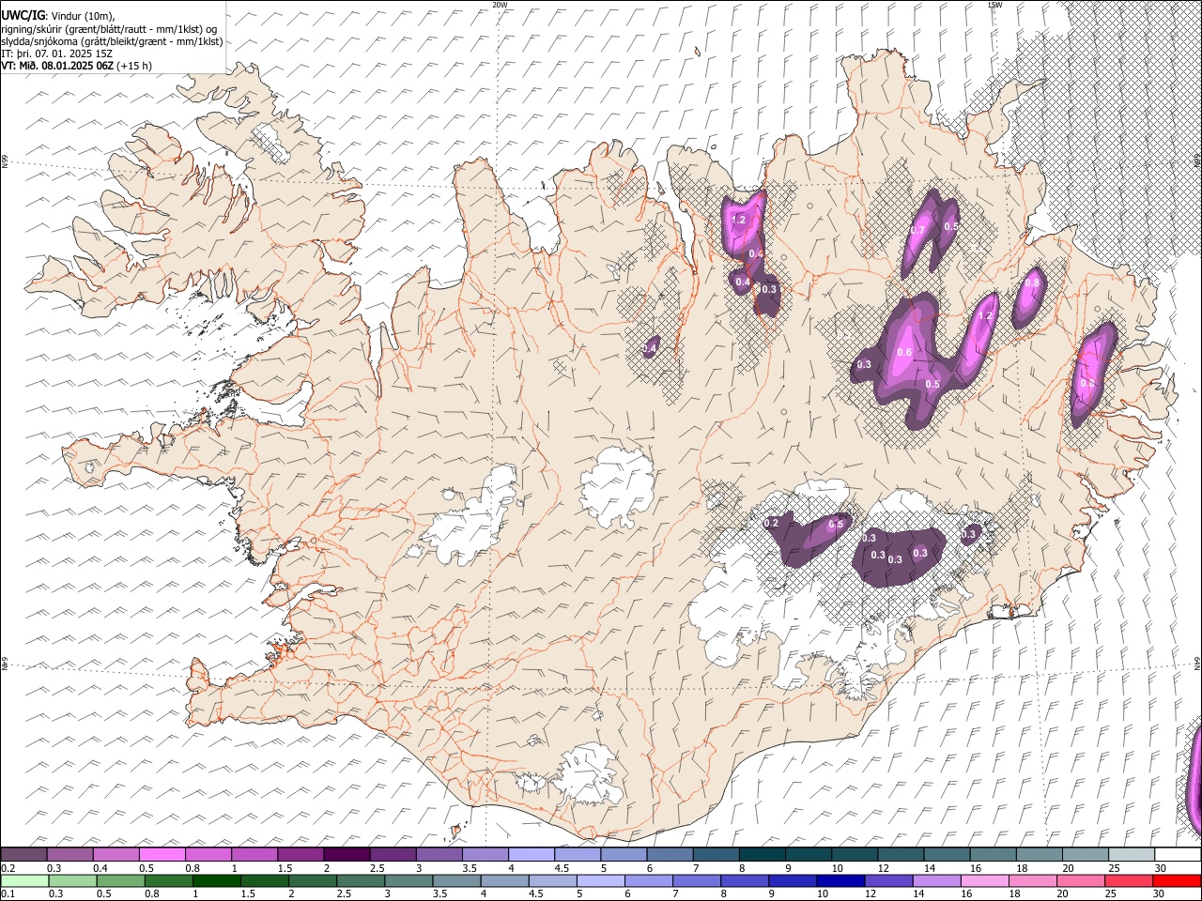
Task: Select the light periwinkle 4–4.5 snow legend swatch
Action: (x=532, y=855)
